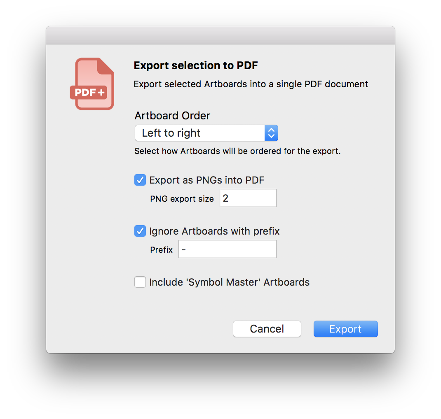The height and width of the screenshot is (419, 441).
Task: Click the Artboards ordering help text
Action: pos(237,151)
